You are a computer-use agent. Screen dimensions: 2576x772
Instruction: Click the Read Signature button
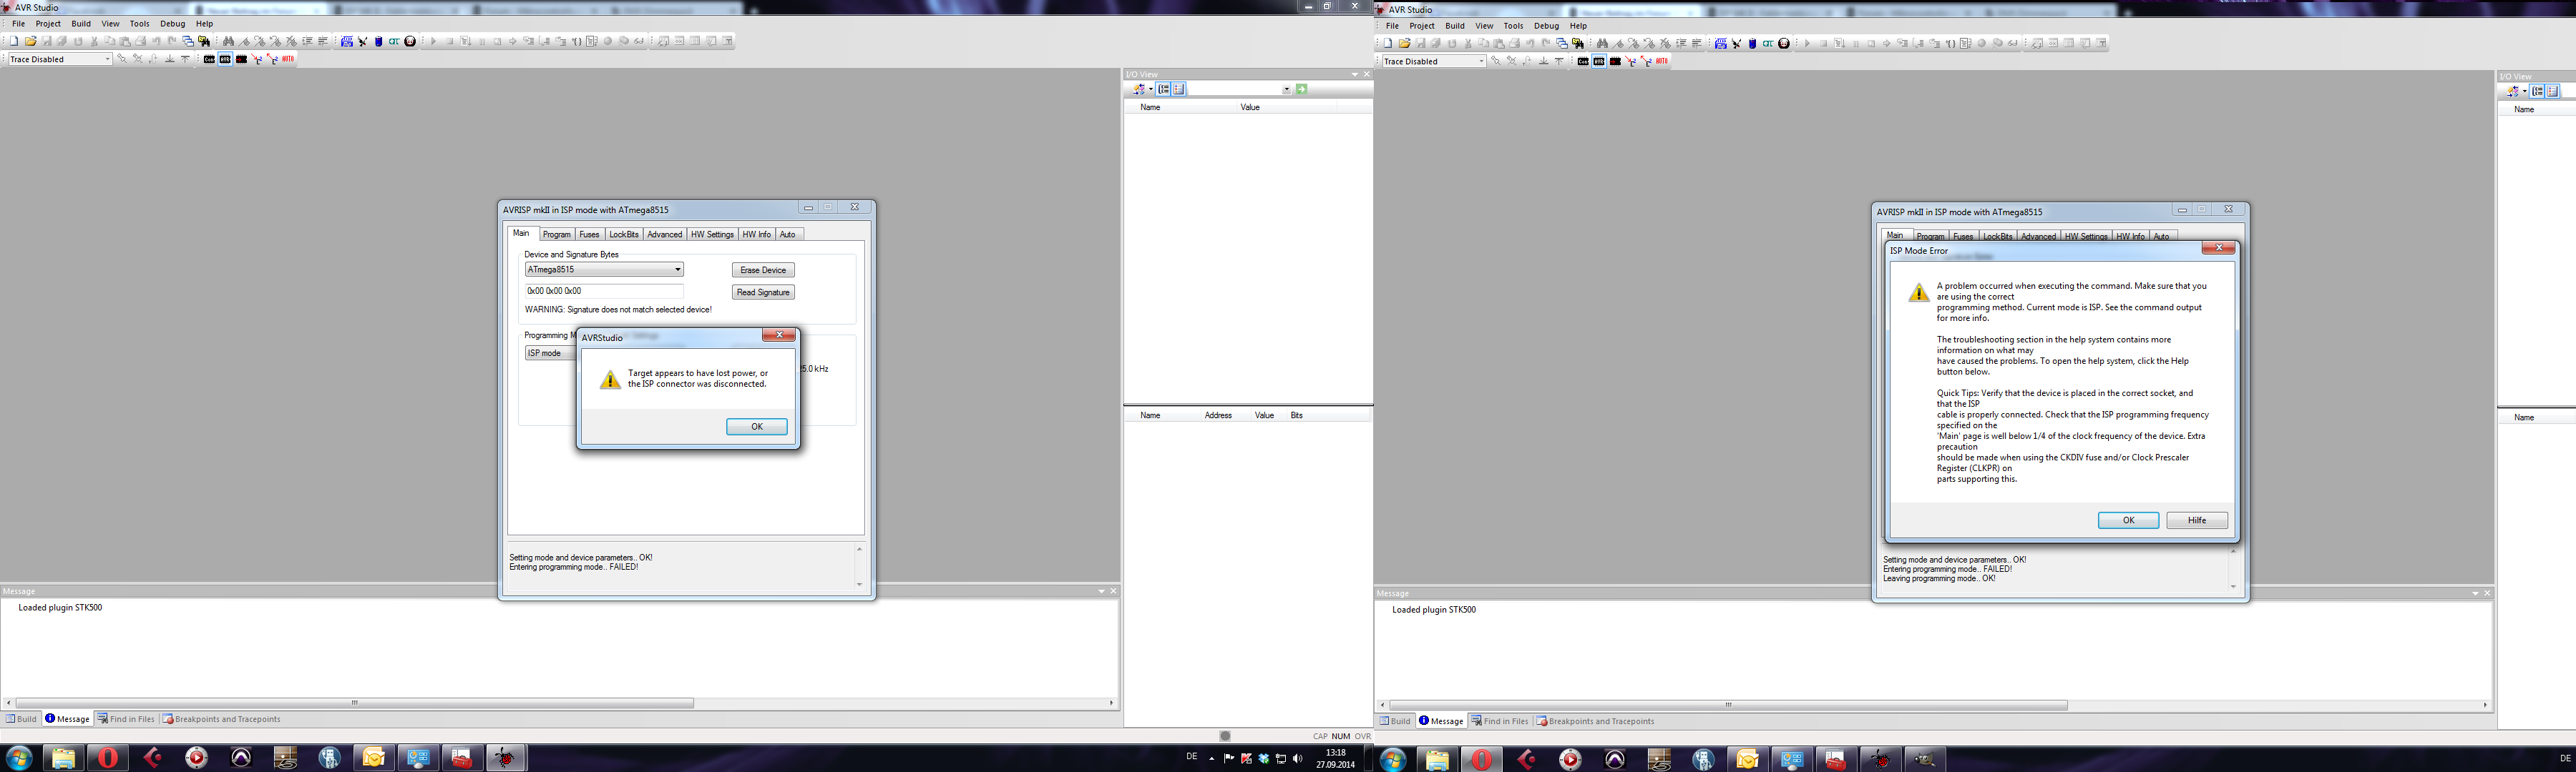763,292
